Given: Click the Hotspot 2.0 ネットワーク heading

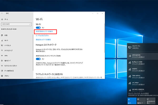Looking at the screenshot, I should click(x=46, y=45).
